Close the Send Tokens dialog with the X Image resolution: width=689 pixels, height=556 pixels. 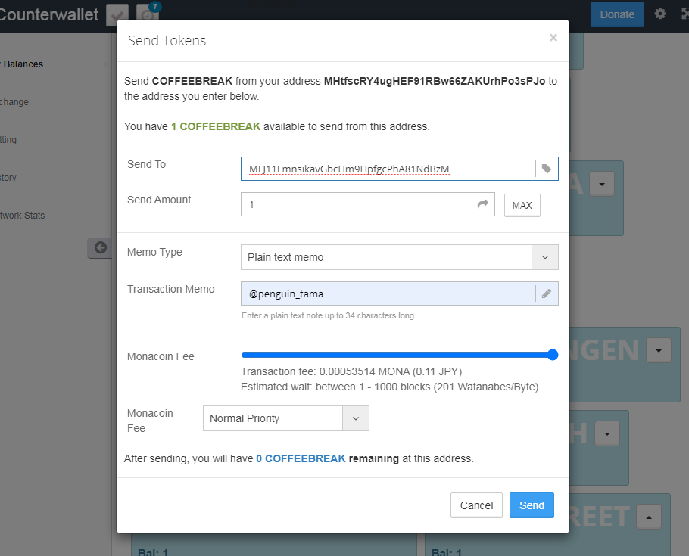553,38
